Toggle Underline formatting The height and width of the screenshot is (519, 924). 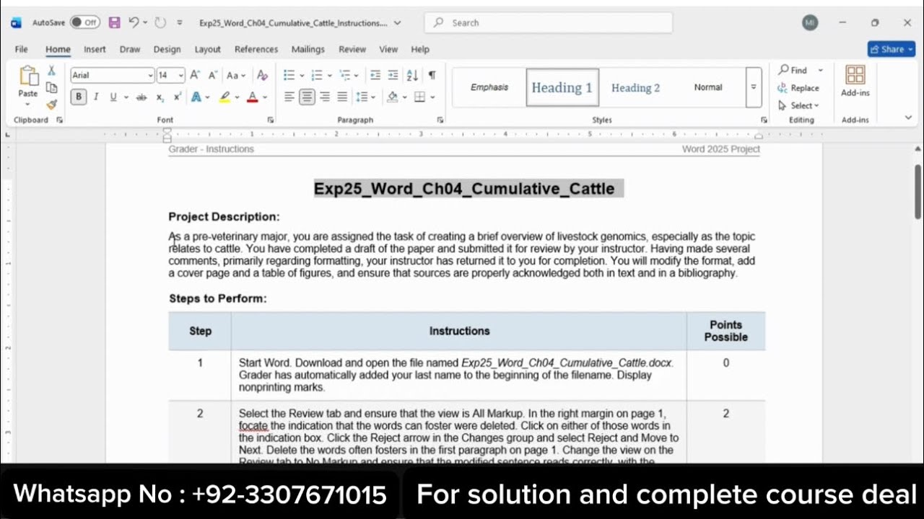point(113,97)
